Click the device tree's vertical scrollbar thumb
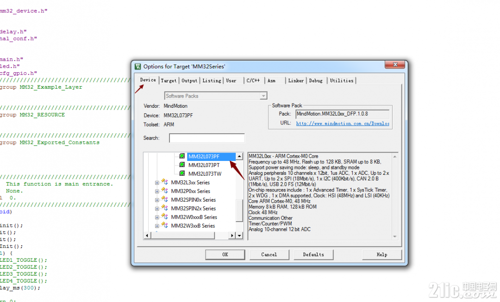Viewport: 500px width, 302px height. click(x=239, y=210)
